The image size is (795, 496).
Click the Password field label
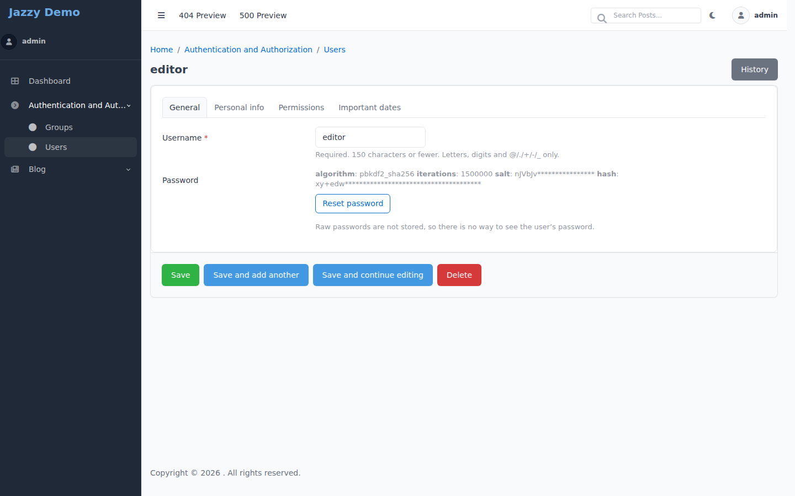180,180
